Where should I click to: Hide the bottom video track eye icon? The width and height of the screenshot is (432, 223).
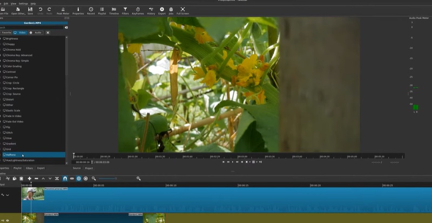tap(8, 220)
